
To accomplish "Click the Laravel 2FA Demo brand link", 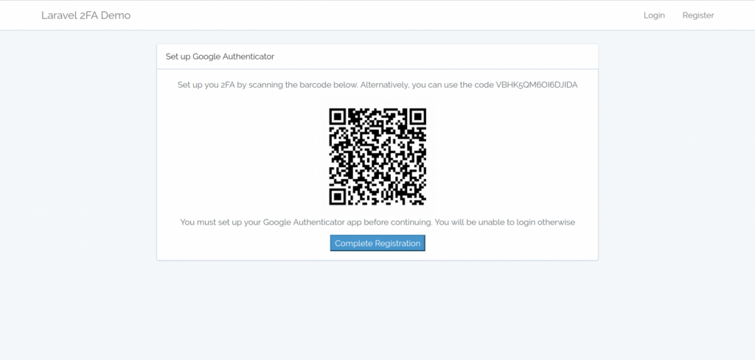I will tap(86, 15).
